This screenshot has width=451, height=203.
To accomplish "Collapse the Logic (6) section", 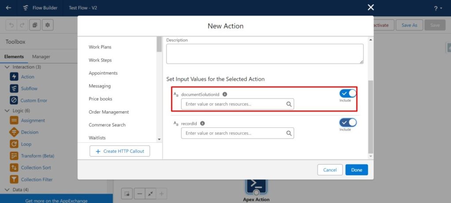I will coord(7,111).
